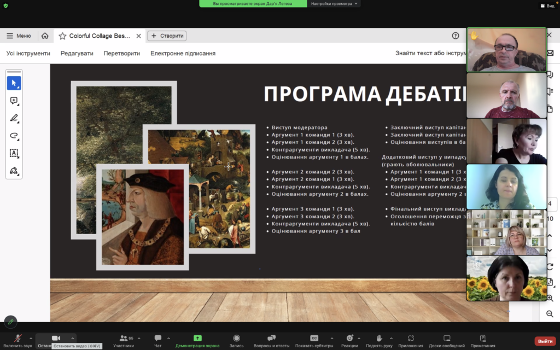Rotate the page with the refresh icon
This screenshot has height=350, width=560.
tap(550, 266)
